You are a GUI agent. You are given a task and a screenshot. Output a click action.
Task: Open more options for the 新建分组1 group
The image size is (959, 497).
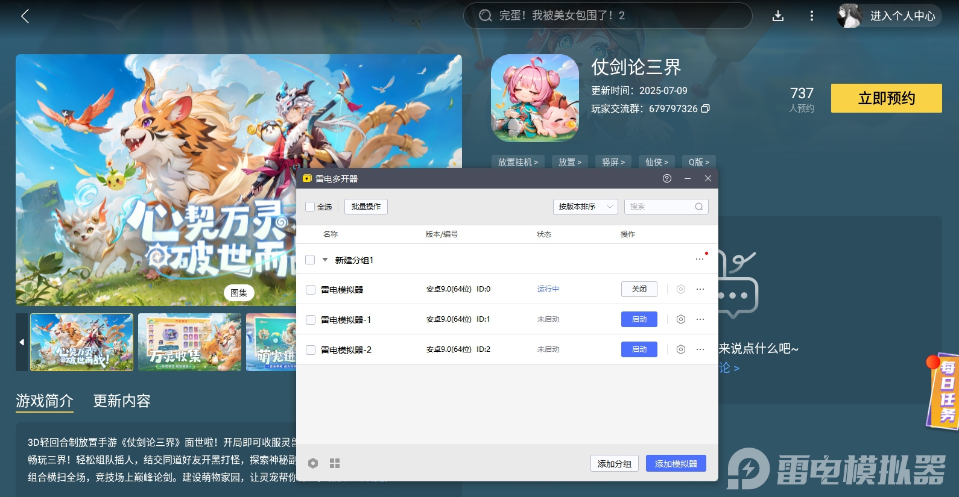(x=700, y=259)
